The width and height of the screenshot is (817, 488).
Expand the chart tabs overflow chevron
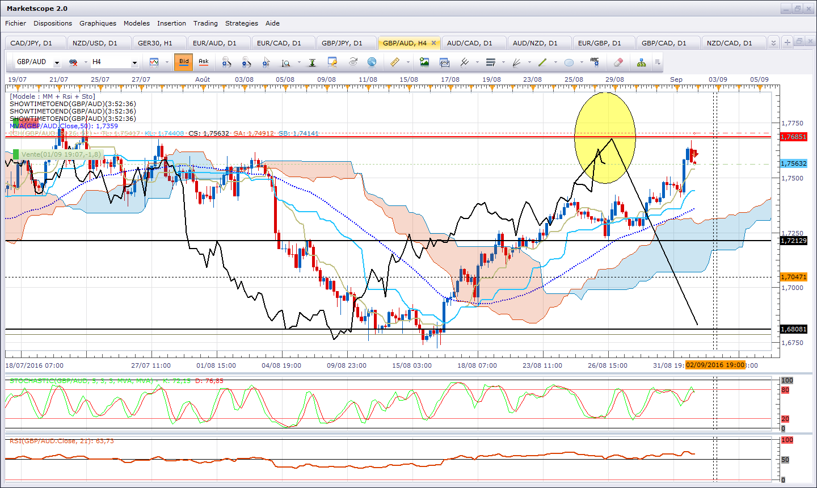[773, 43]
